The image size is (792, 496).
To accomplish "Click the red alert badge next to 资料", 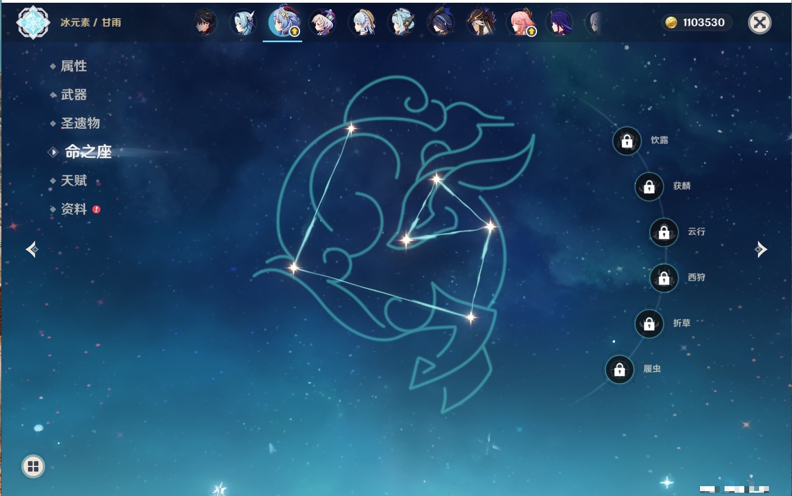I will (x=97, y=209).
